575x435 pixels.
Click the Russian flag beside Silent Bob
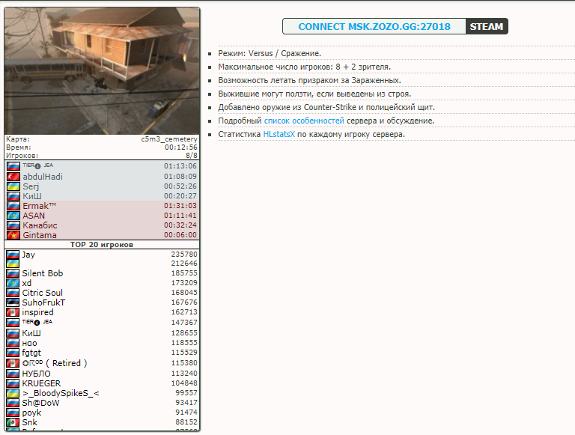(x=13, y=273)
